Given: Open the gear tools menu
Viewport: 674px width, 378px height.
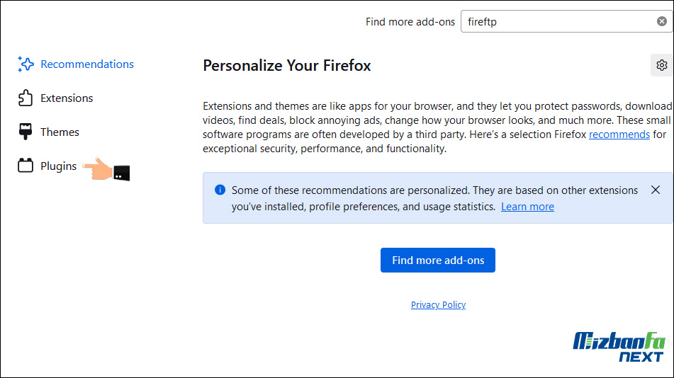Looking at the screenshot, I should (661, 65).
